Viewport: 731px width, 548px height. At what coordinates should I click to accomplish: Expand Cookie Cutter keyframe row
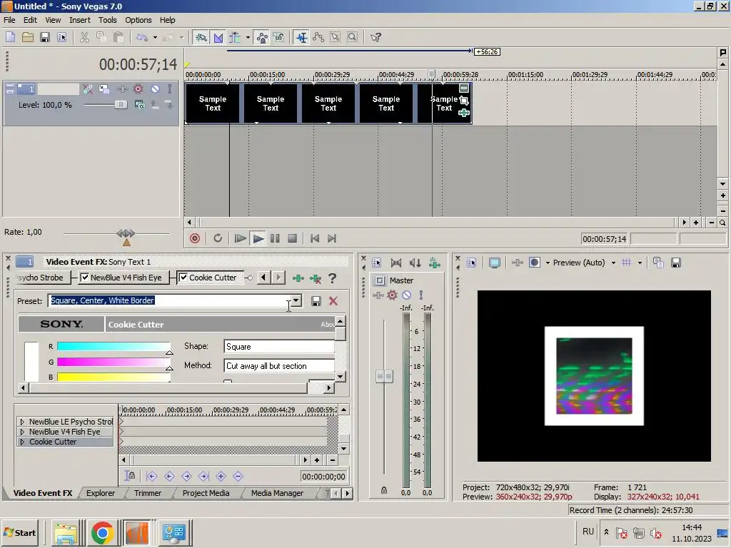22,442
